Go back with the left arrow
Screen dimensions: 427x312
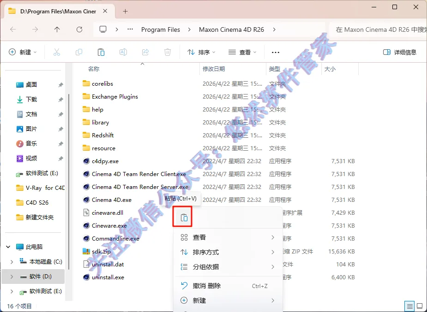(13, 29)
